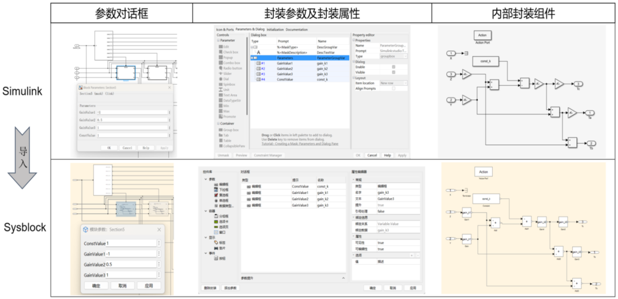
Task: Select 复选框 control in Sysblock 控件库
Action: (x=221, y=195)
